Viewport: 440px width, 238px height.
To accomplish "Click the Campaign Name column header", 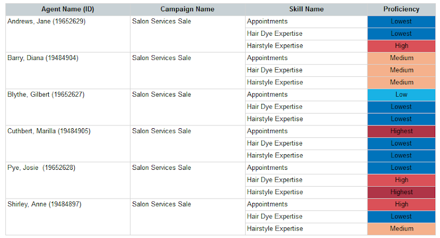I will click(x=187, y=9).
